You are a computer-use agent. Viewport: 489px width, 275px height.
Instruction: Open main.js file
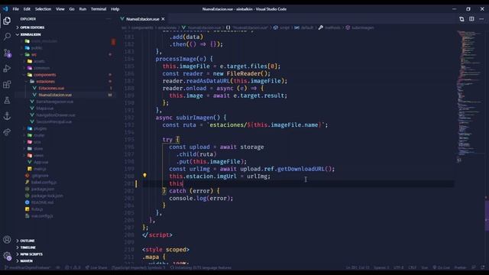[x=39, y=169]
